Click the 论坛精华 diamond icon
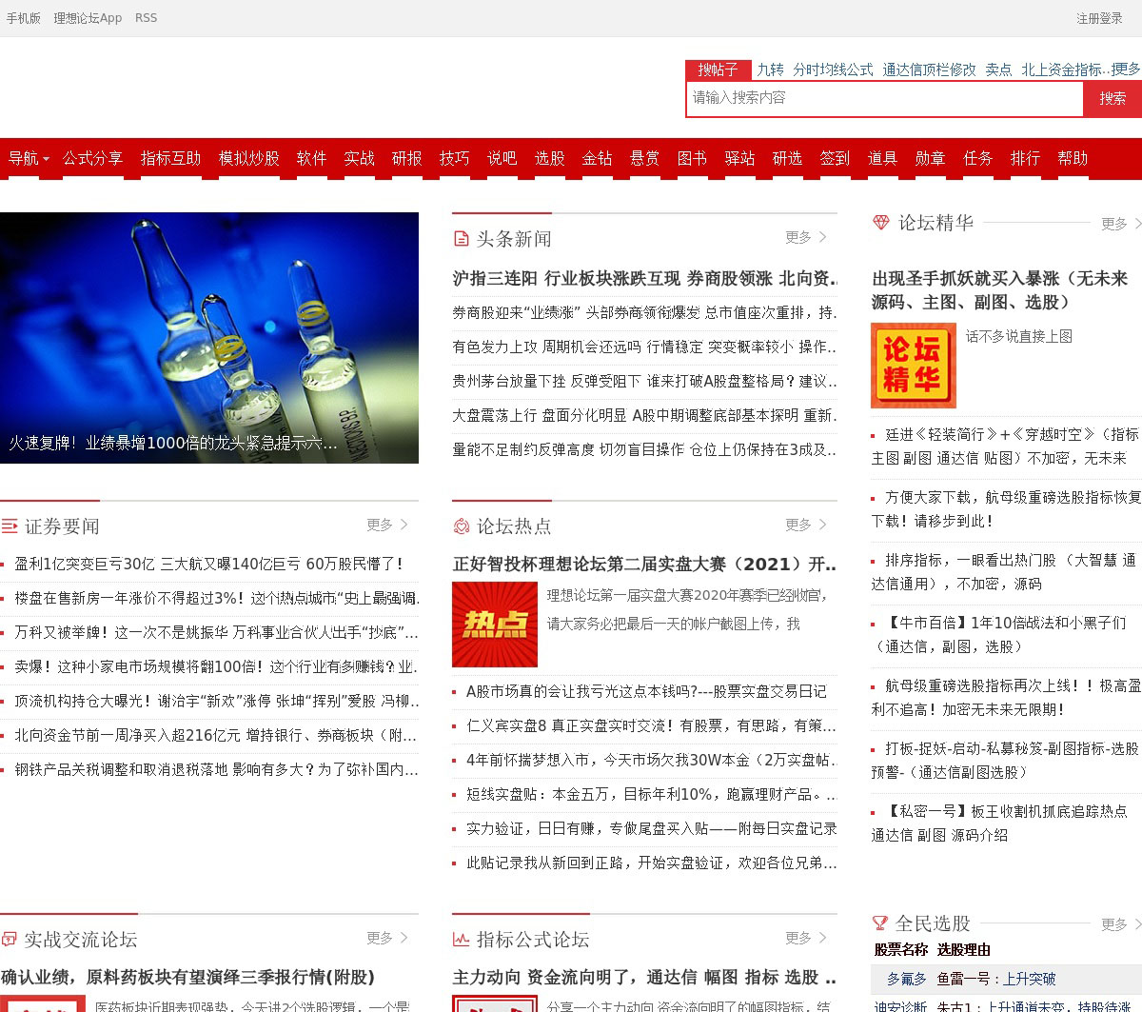This screenshot has width=1142, height=1012. [880, 223]
